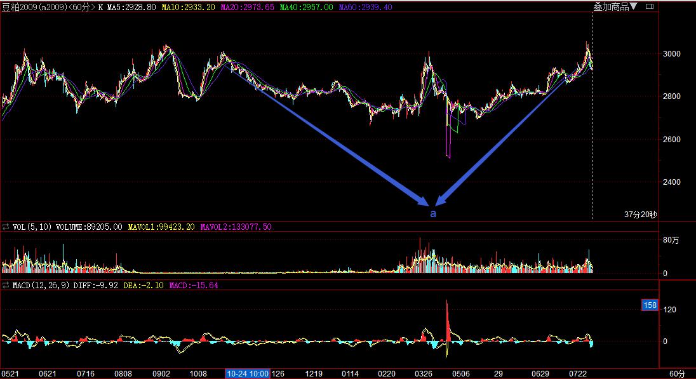Click the 0808 date on time axis
696x379 pixels.
click(123, 374)
